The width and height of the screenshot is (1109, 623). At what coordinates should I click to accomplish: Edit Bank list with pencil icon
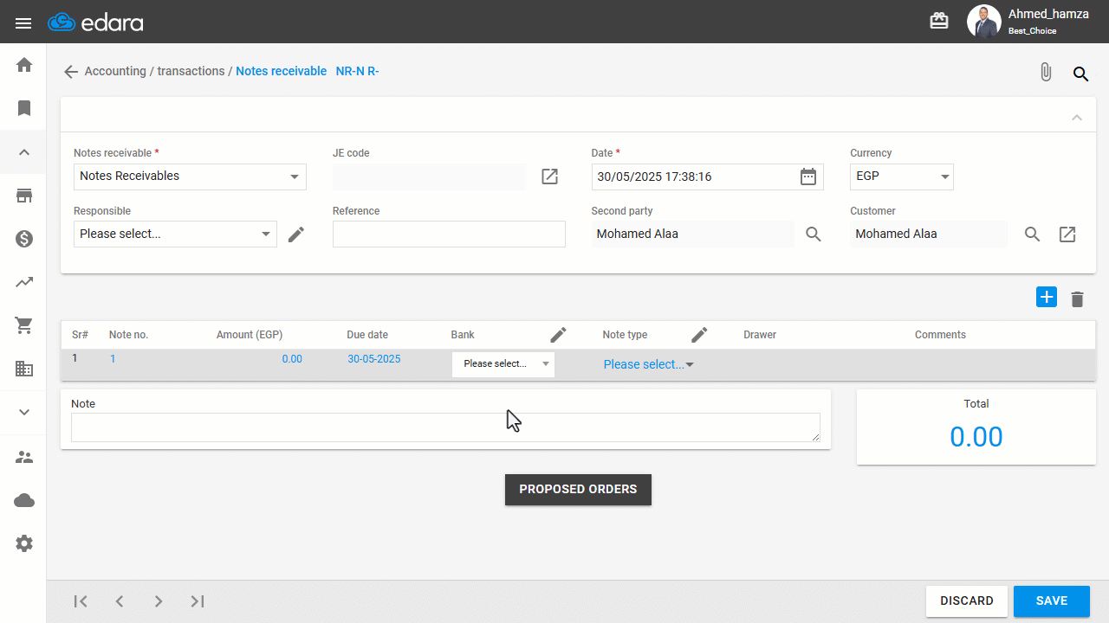559,335
